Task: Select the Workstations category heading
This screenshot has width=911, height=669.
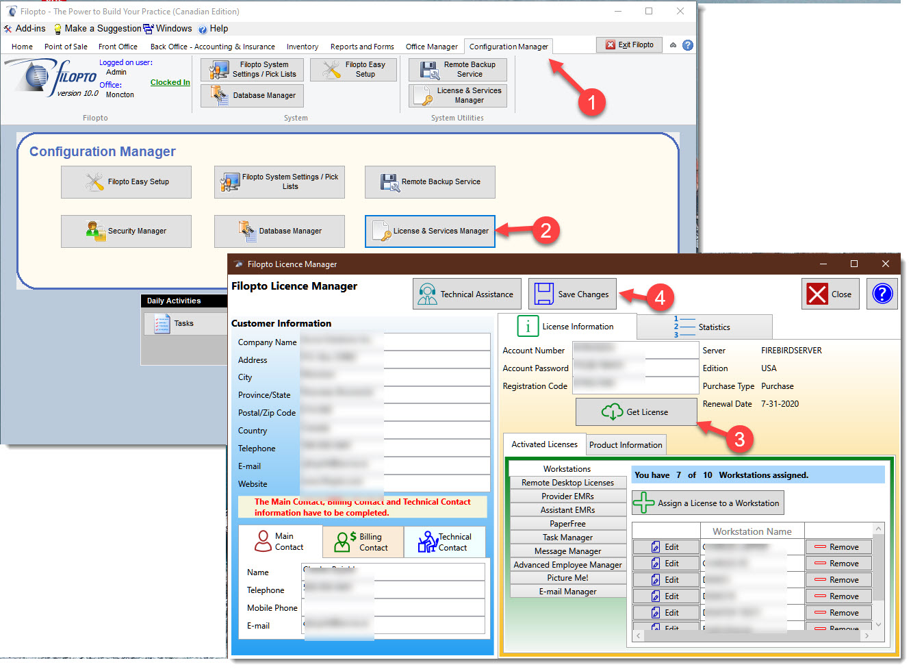Action: [x=567, y=469]
